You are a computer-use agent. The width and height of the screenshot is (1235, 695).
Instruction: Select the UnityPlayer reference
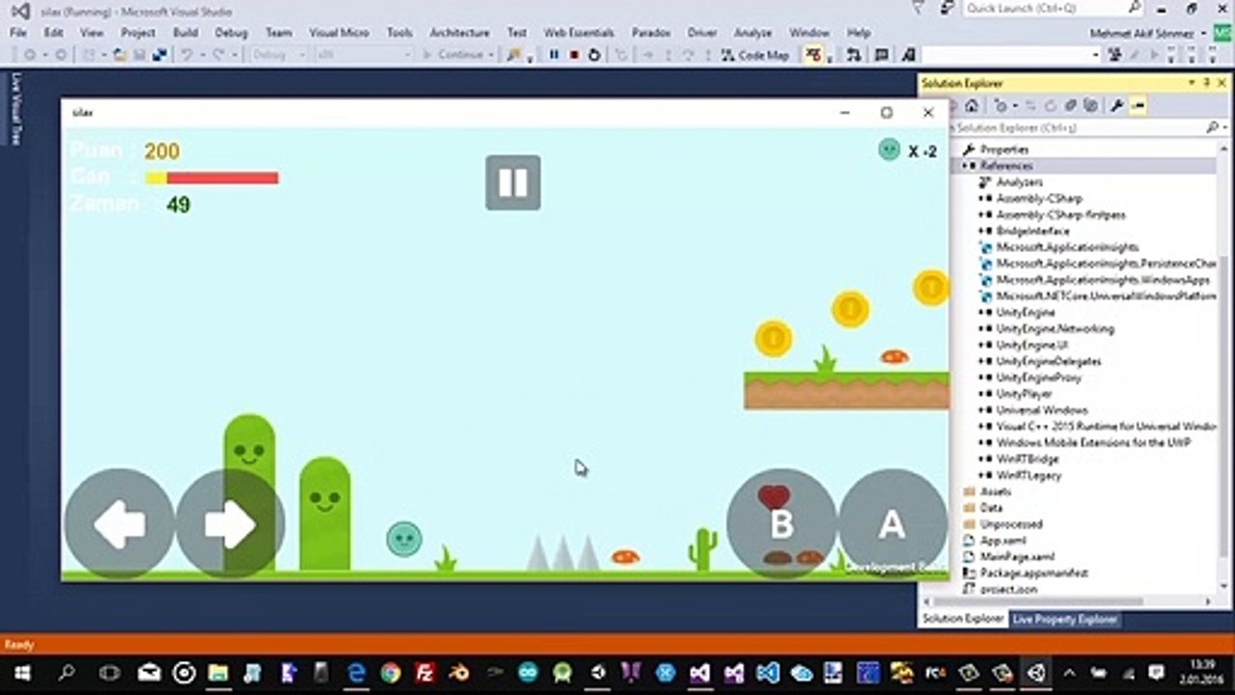(1024, 395)
